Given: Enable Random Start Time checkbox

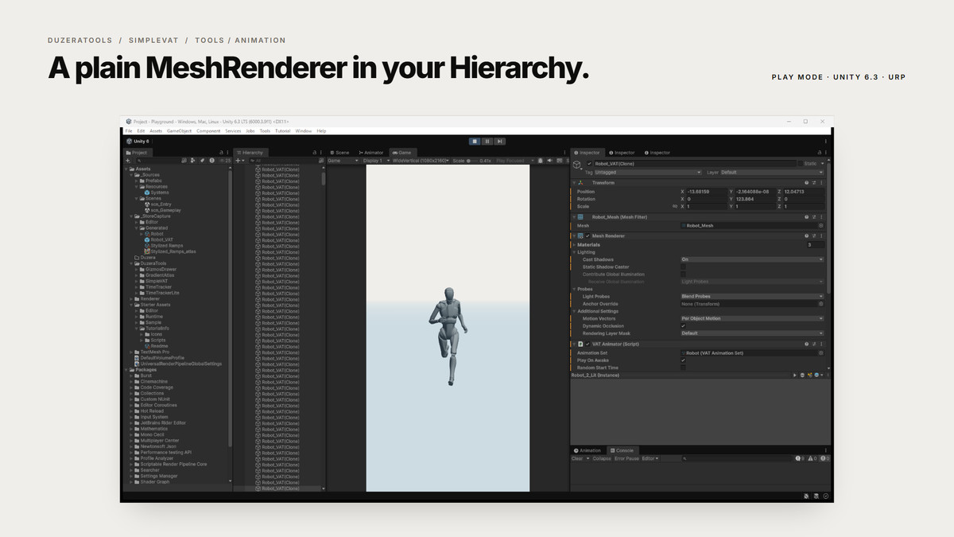Looking at the screenshot, I should [x=684, y=368].
